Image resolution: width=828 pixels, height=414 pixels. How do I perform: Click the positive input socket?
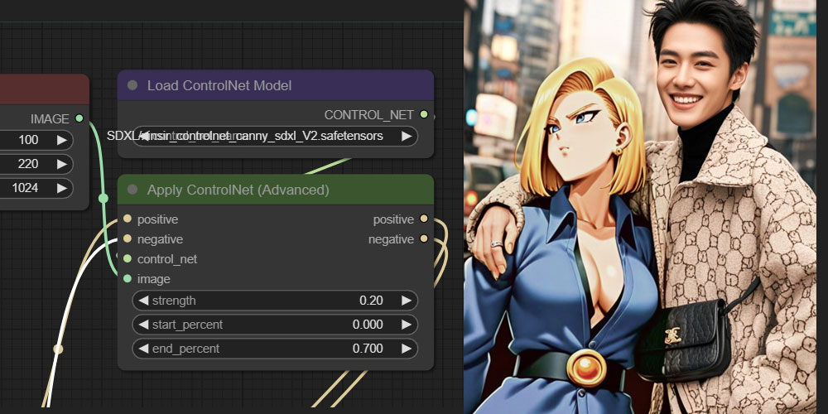128,219
